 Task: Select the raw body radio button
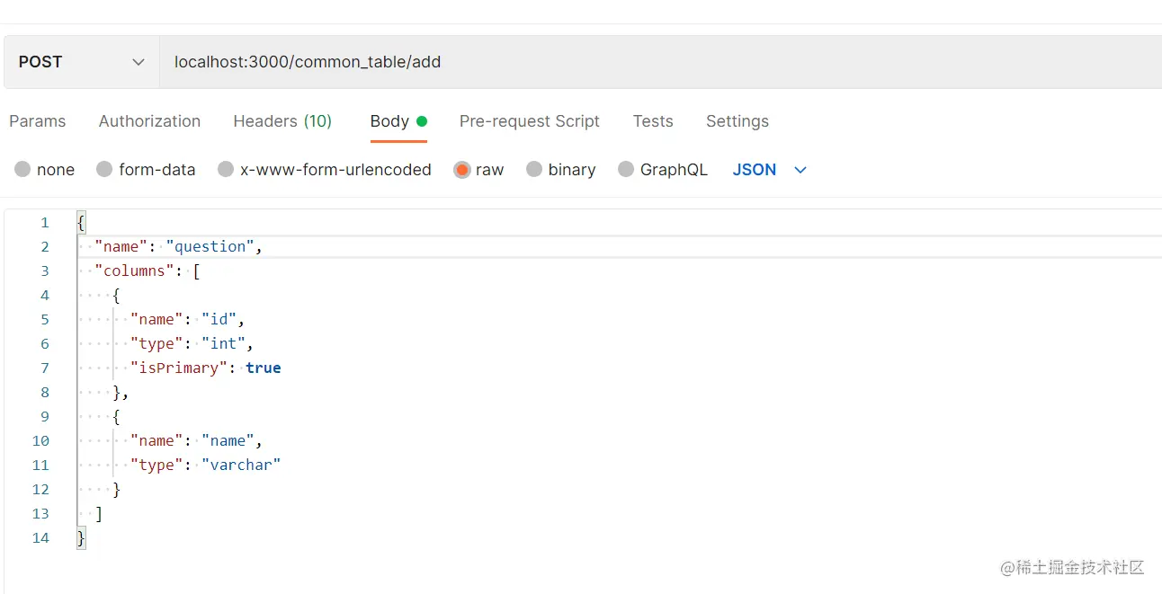tap(462, 170)
